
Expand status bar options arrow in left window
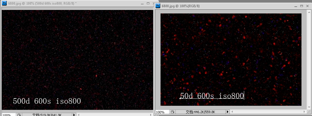tap(74, 115)
